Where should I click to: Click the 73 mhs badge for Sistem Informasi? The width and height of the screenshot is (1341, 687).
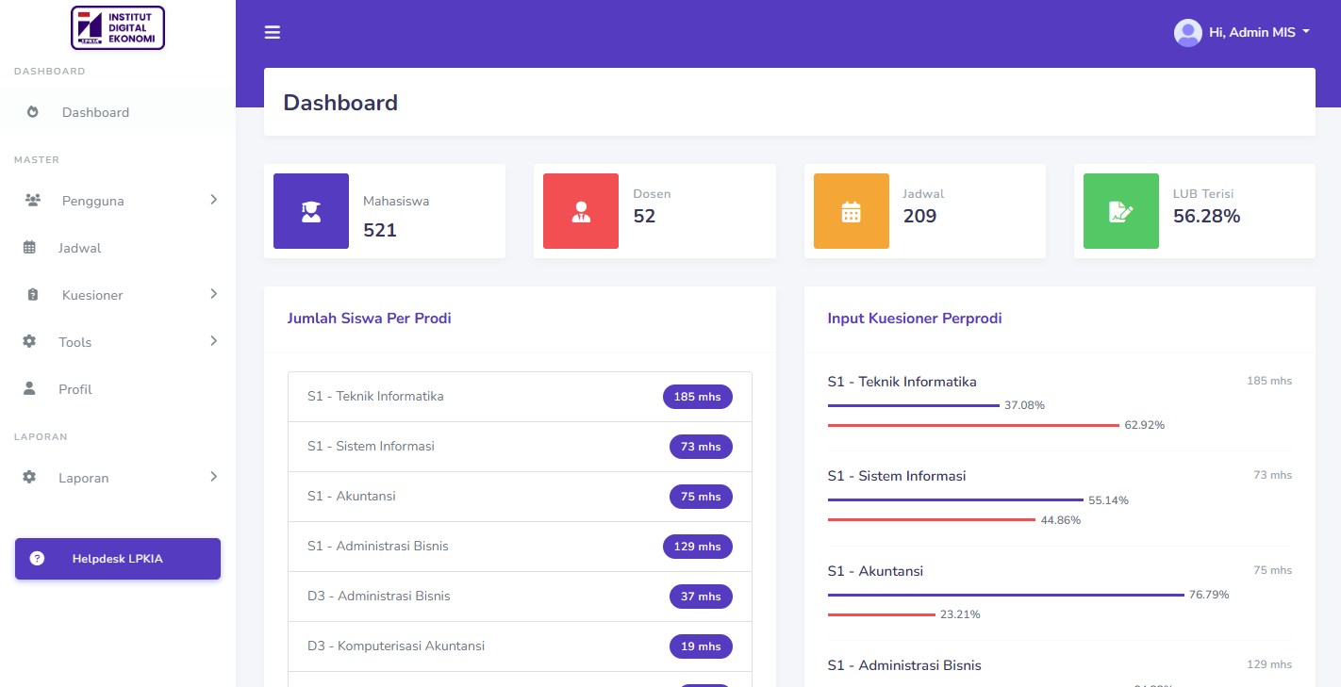pos(701,447)
